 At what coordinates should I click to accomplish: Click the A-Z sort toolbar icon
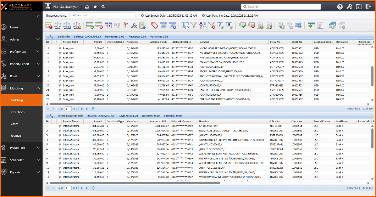point(203,25)
